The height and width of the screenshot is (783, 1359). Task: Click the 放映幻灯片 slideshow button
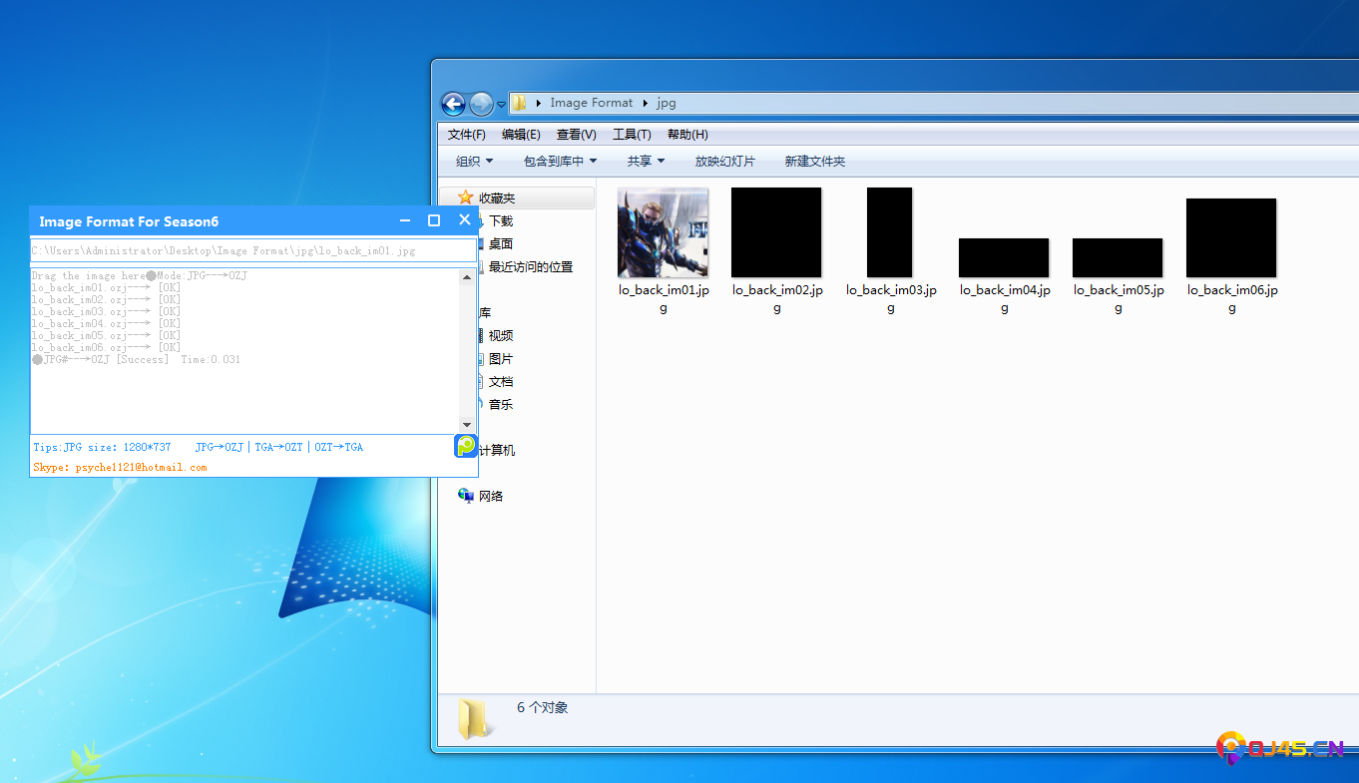[x=725, y=161]
